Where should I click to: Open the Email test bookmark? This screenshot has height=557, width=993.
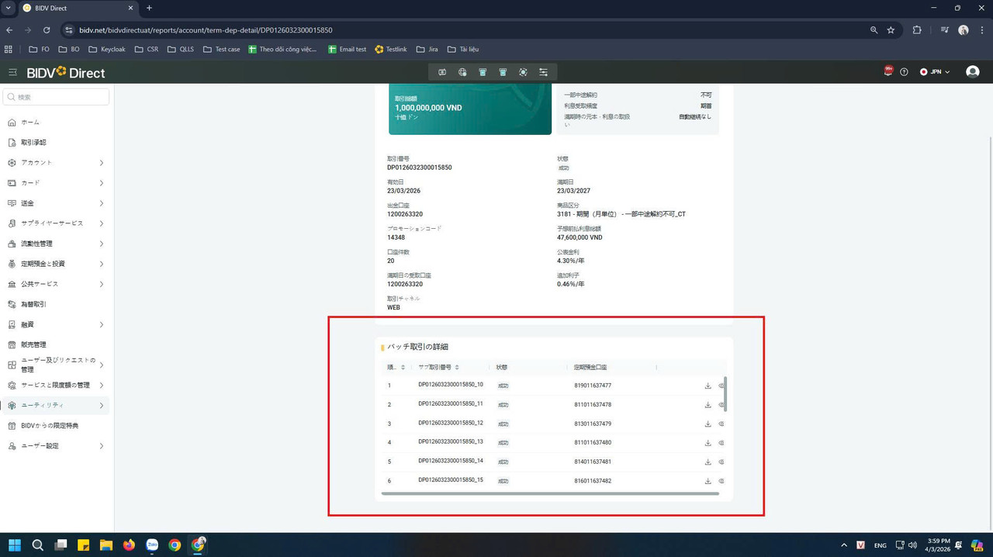[347, 49]
